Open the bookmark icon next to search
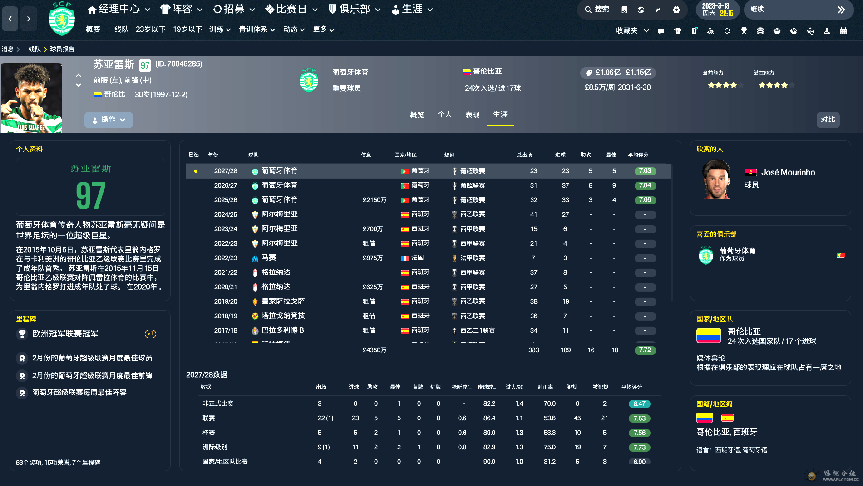 tap(625, 10)
